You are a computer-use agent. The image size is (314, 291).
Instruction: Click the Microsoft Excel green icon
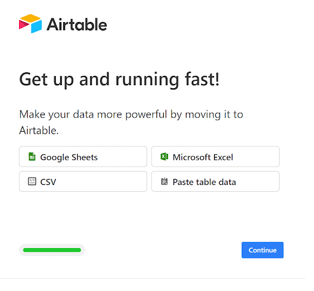pos(164,157)
